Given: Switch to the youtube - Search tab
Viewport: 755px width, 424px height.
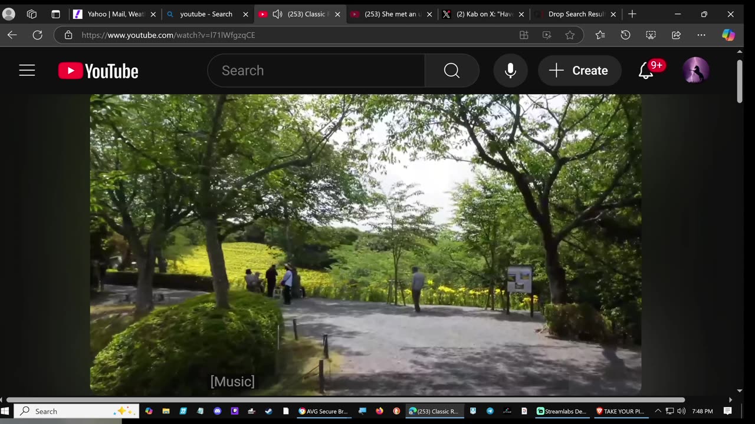Looking at the screenshot, I should (206, 14).
